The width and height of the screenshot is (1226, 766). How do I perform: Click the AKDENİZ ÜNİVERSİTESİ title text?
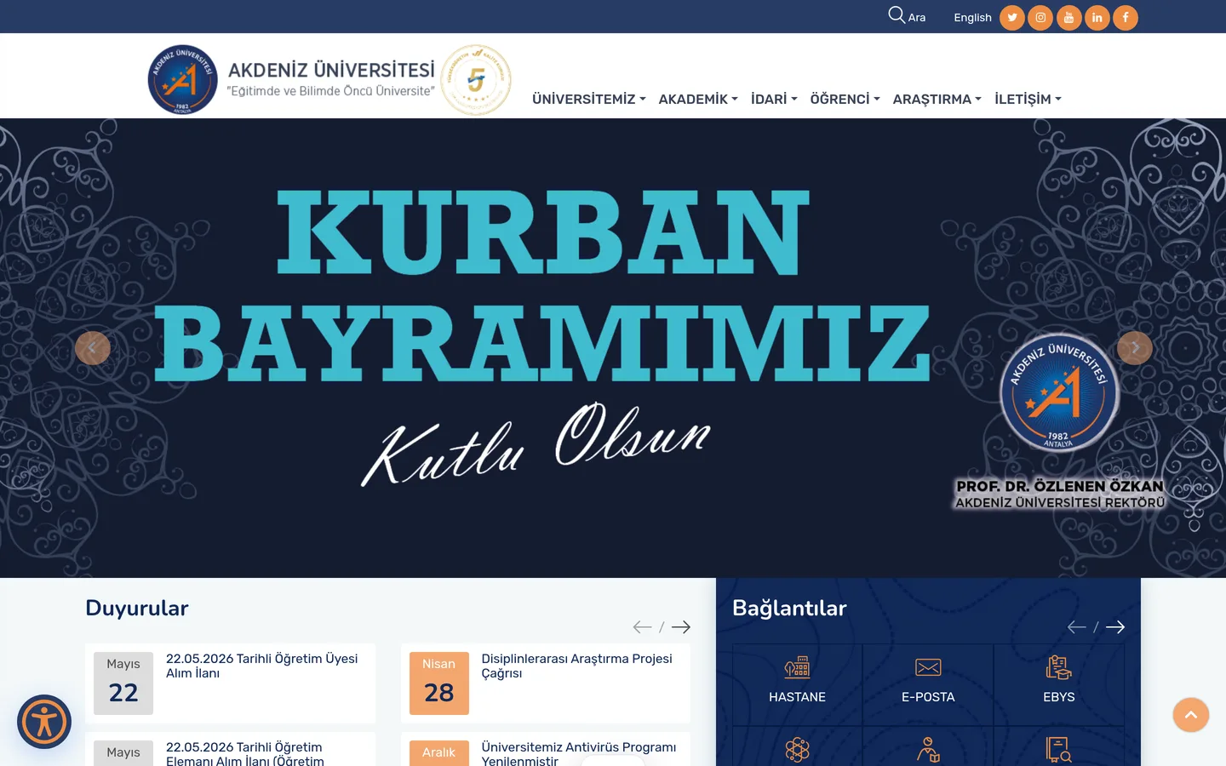(x=331, y=69)
